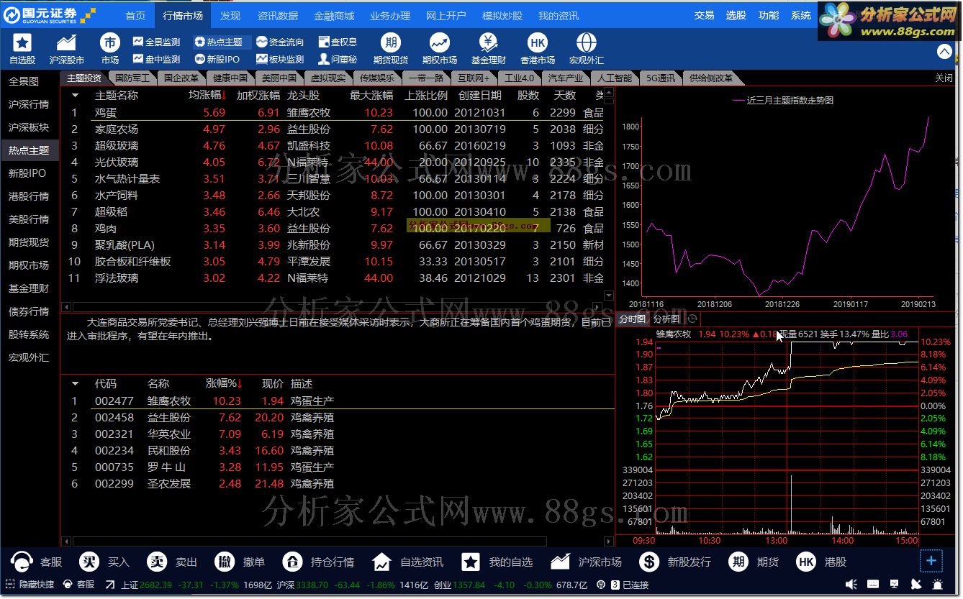963x599 pixels.
Task: Sort stocks by 涨幅% column header
Action: point(225,384)
